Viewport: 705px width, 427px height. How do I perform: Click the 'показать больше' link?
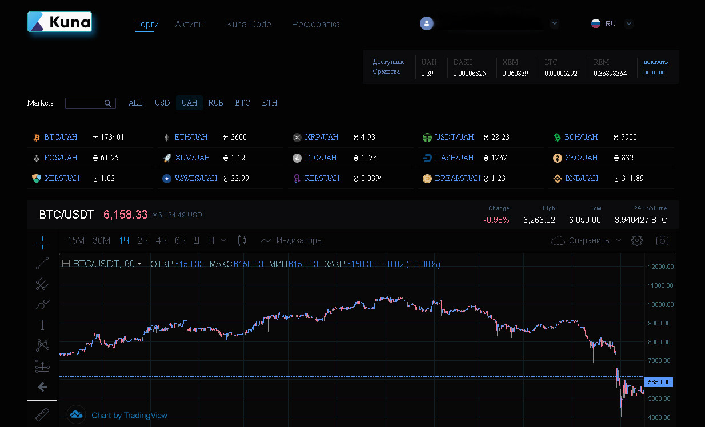(x=655, y=67)
